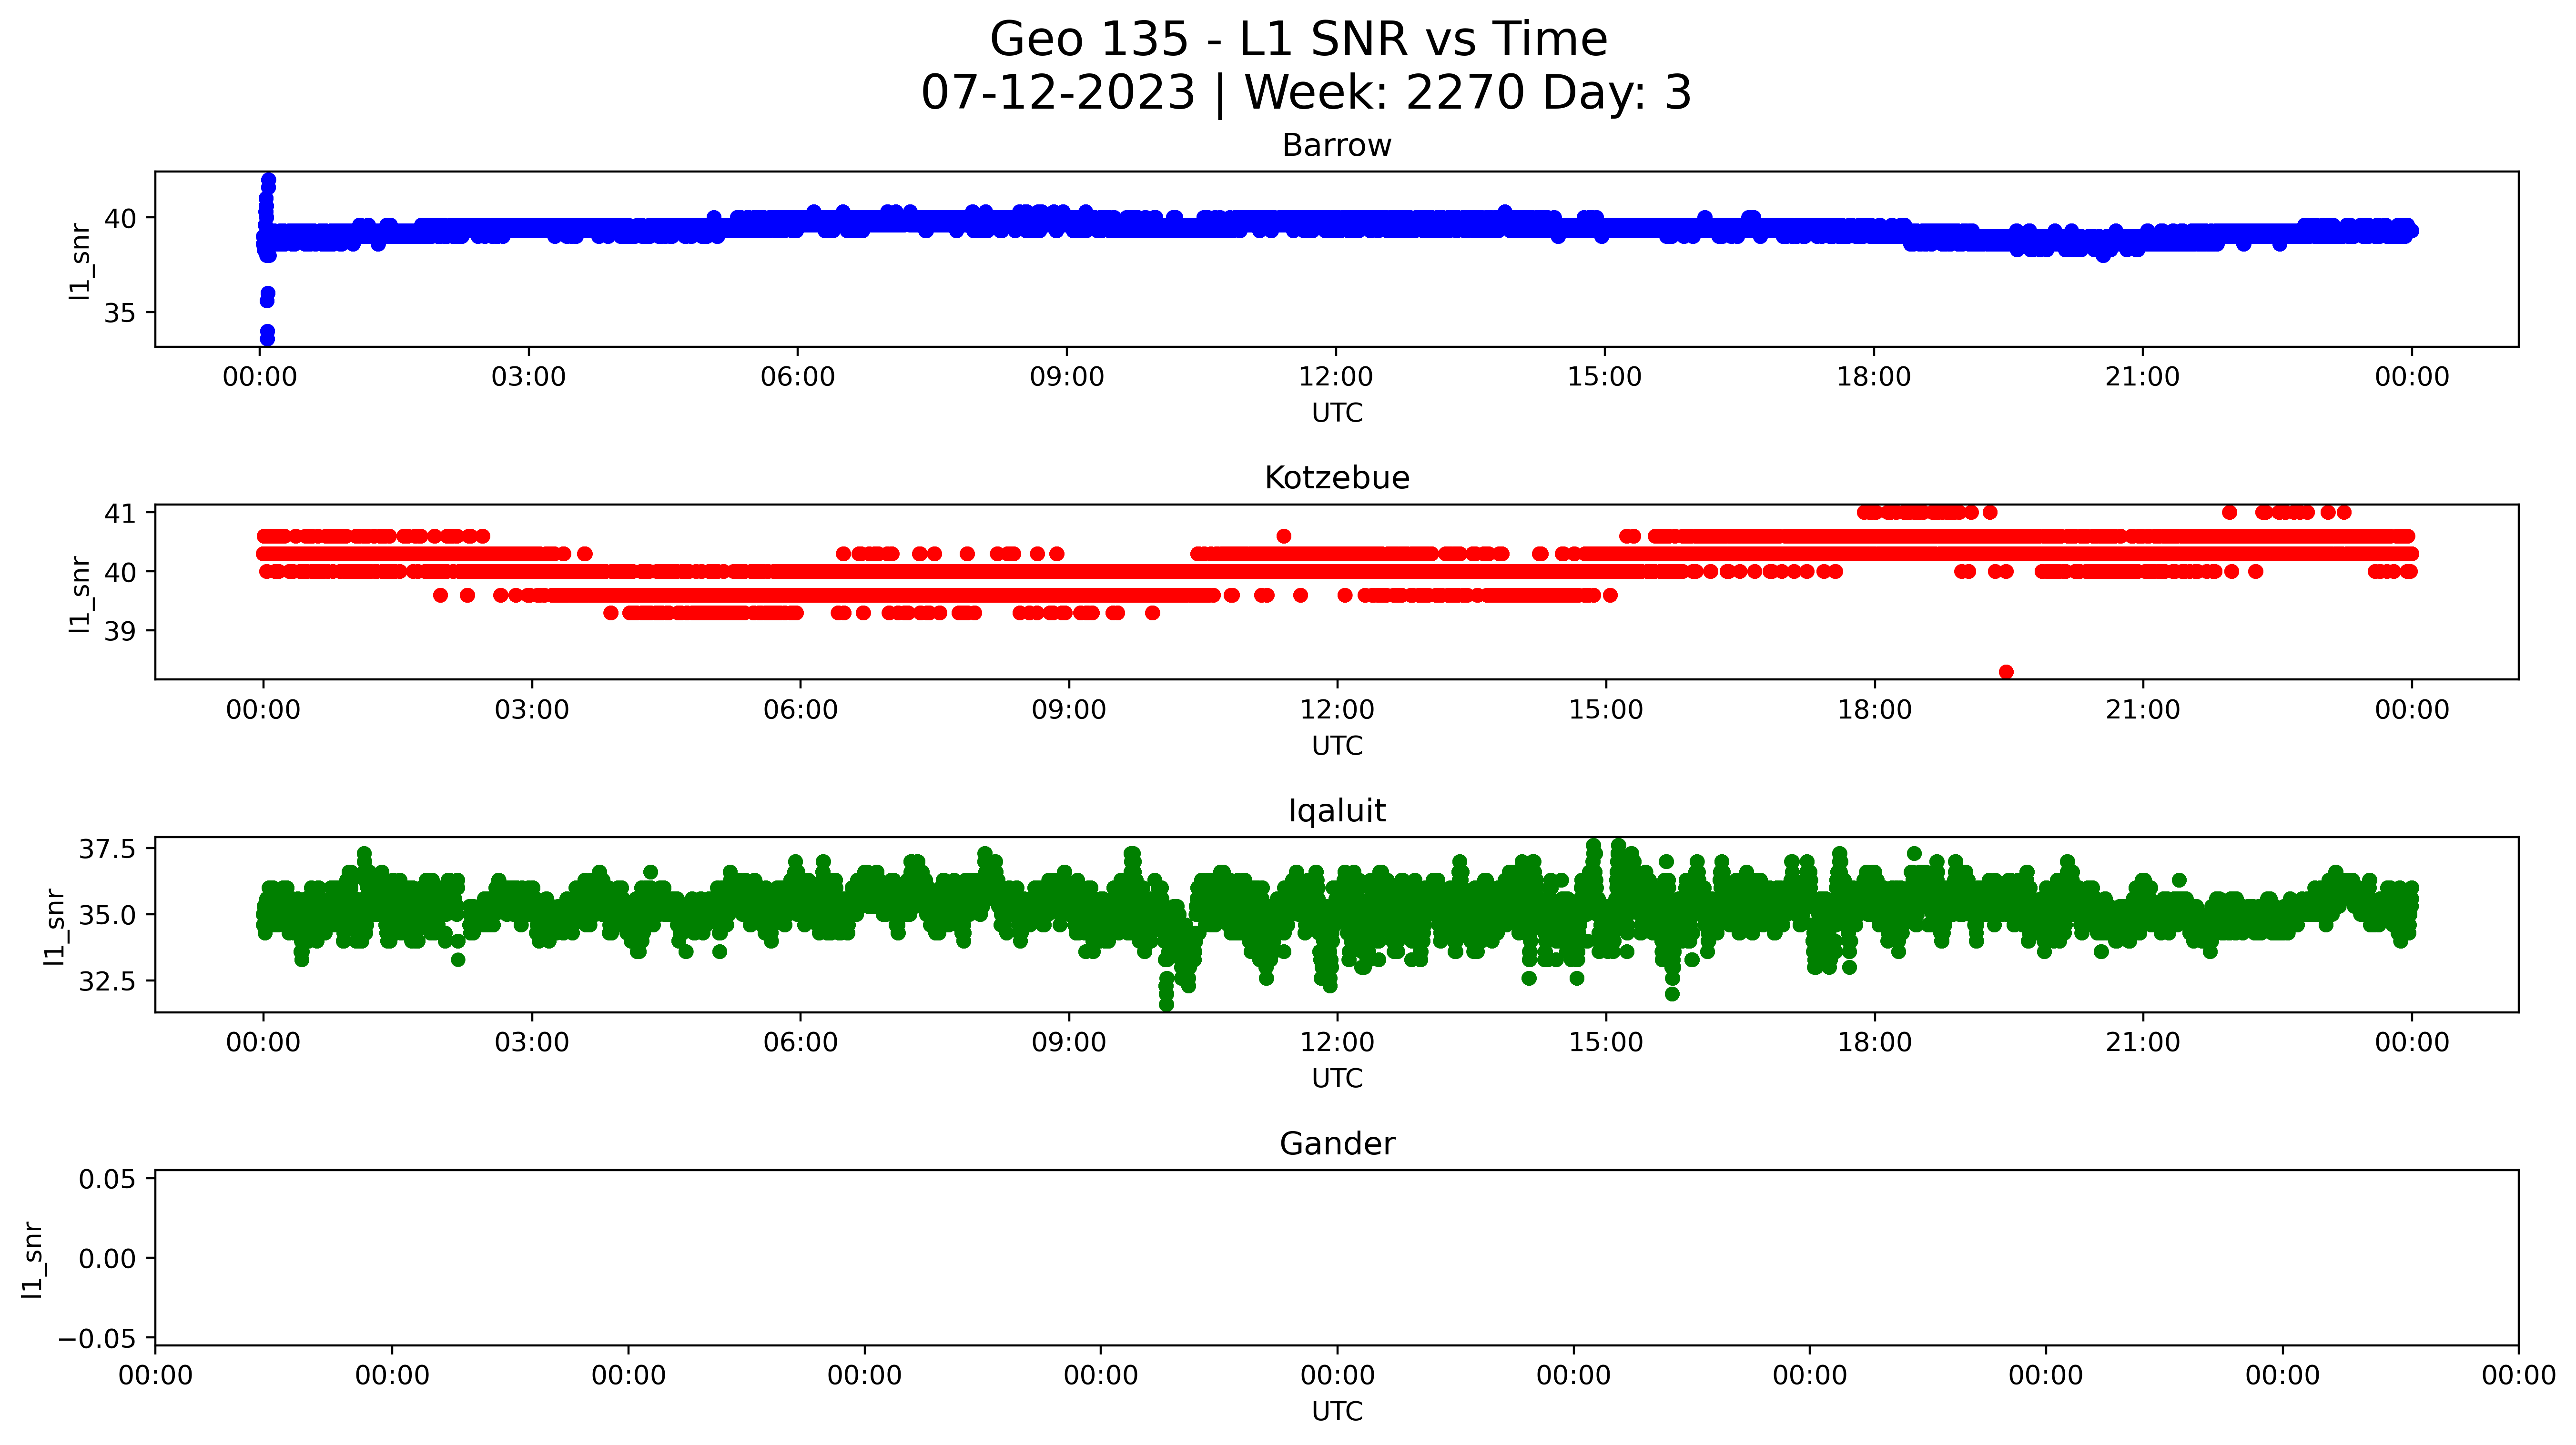Click the Kotzebue x-axis tick "06:00"
The height and width of the screenshot is (1445, 2576).
click(x=800, y=710)
